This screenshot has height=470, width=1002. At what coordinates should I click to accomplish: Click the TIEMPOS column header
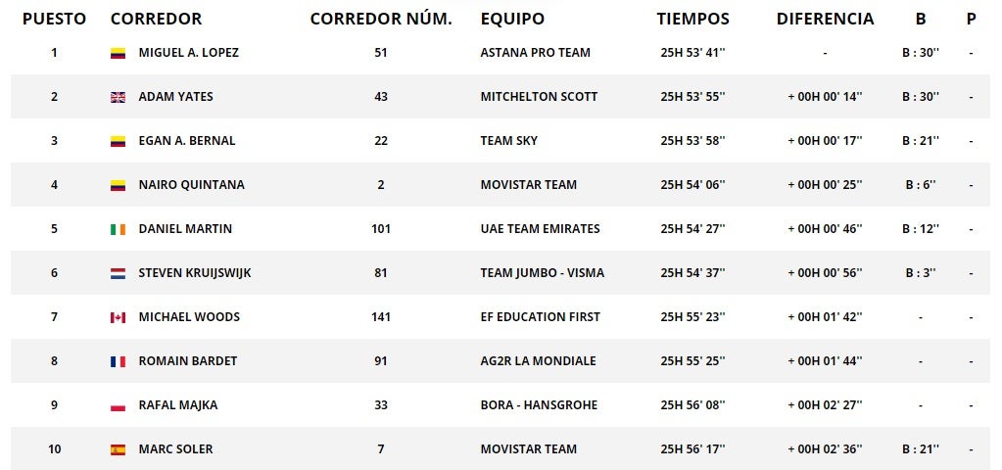[692, 19]
